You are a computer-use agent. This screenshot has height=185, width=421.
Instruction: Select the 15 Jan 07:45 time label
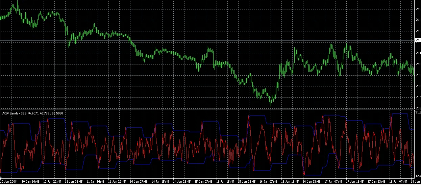tap(203, 182)
